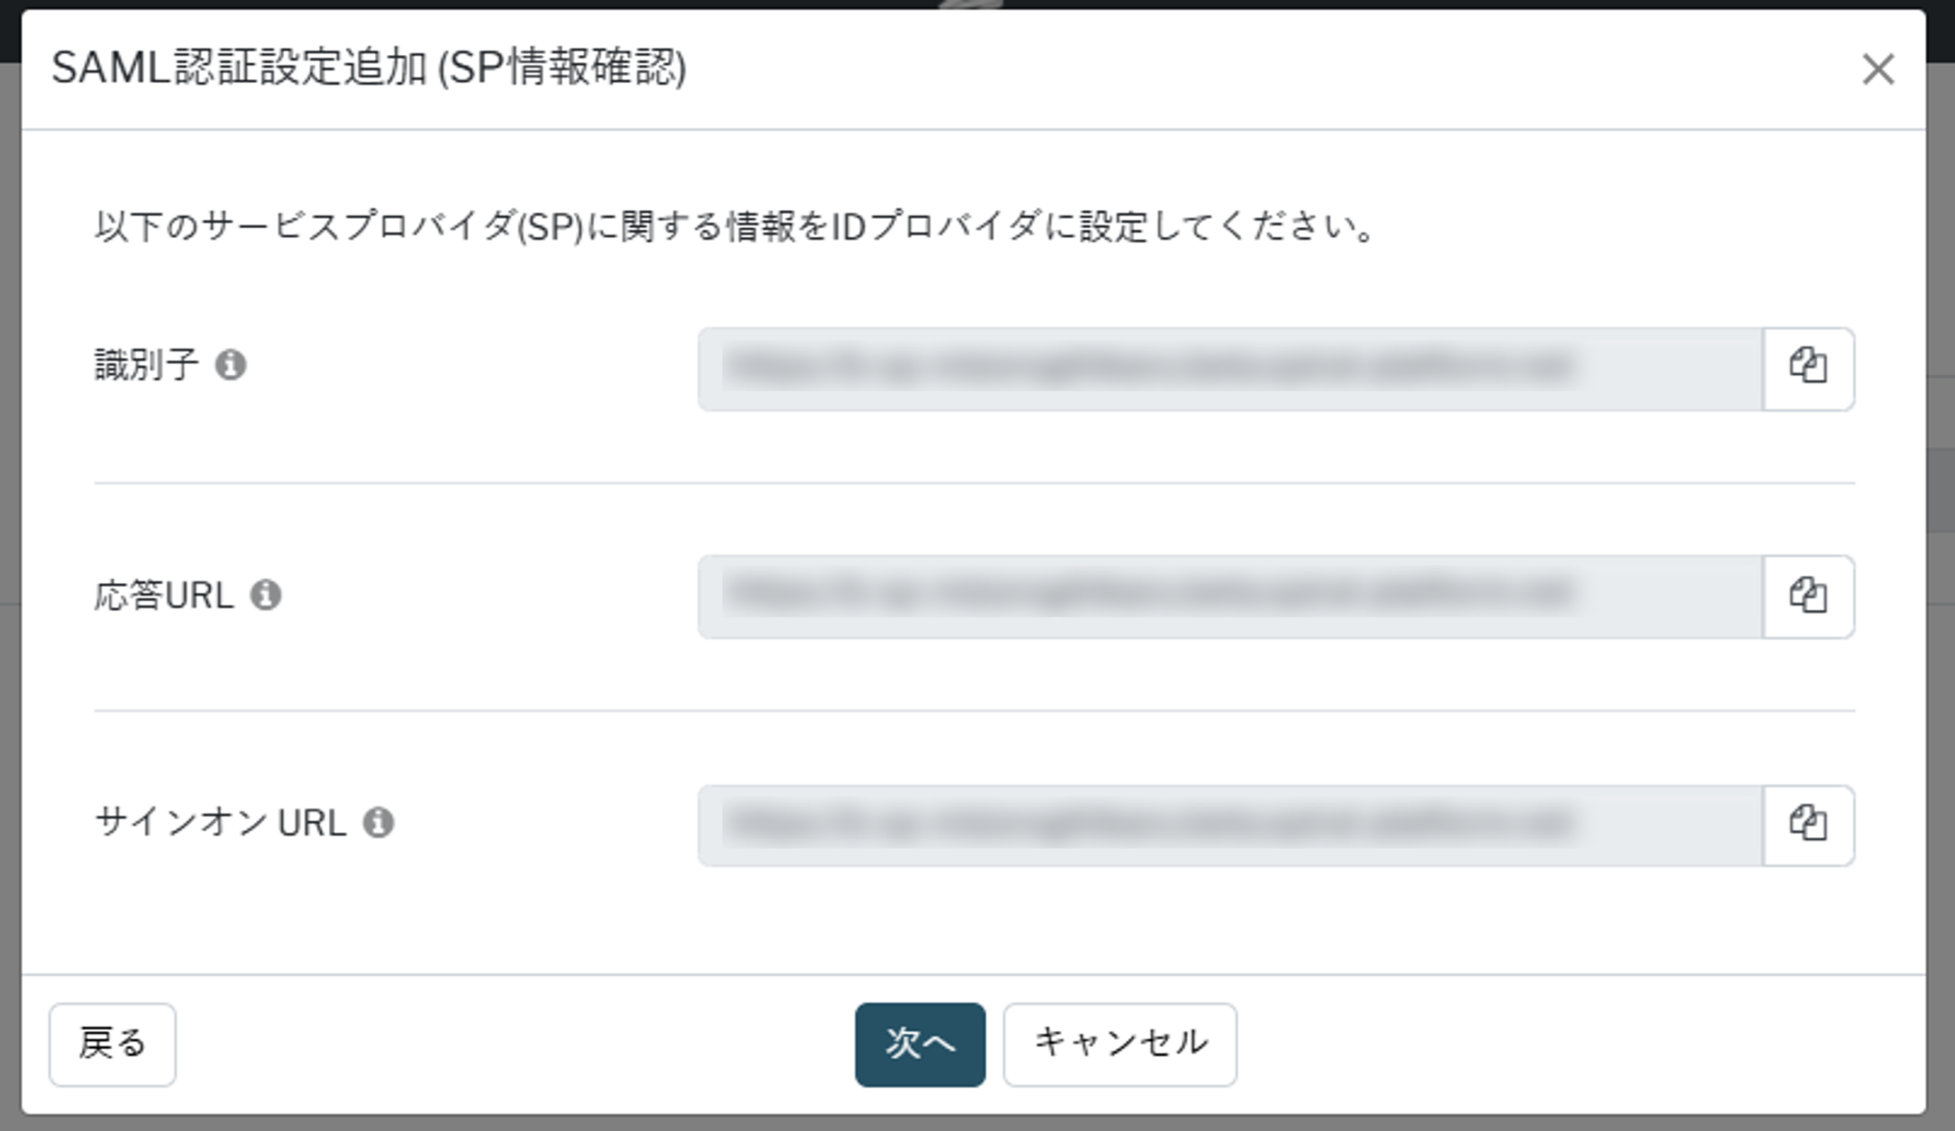Viewport: 1955px width, 1131px height.
Task: Cancel the setup via キャンセル
Action: click(1120, 1043)
